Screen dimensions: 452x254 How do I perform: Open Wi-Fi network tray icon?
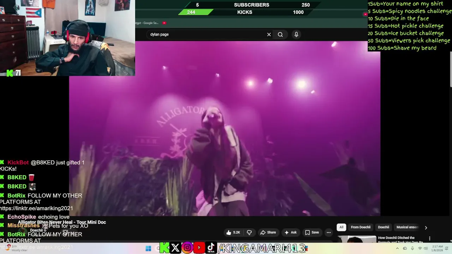(x=420, y=249)
